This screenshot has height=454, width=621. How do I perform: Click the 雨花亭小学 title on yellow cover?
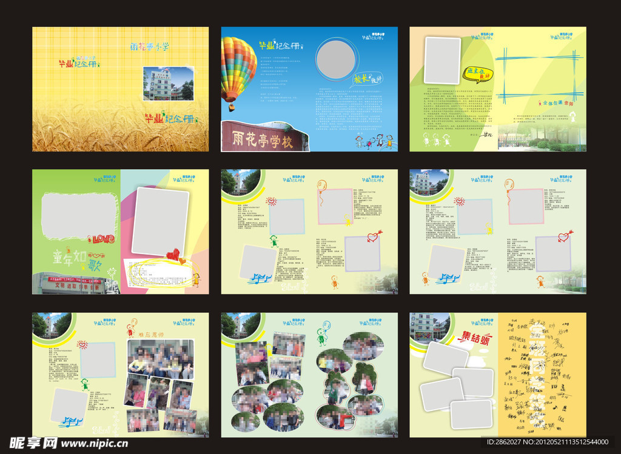click(x=150, y=47)
